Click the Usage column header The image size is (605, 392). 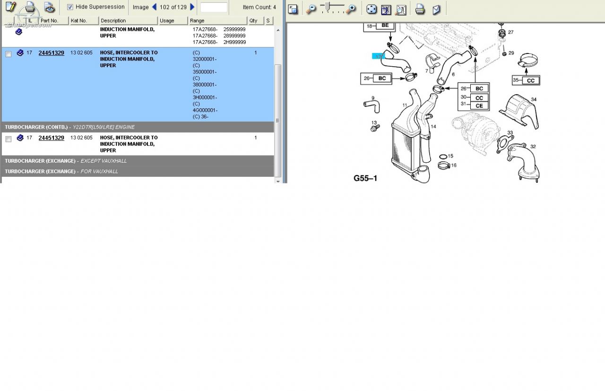point(173,21)
